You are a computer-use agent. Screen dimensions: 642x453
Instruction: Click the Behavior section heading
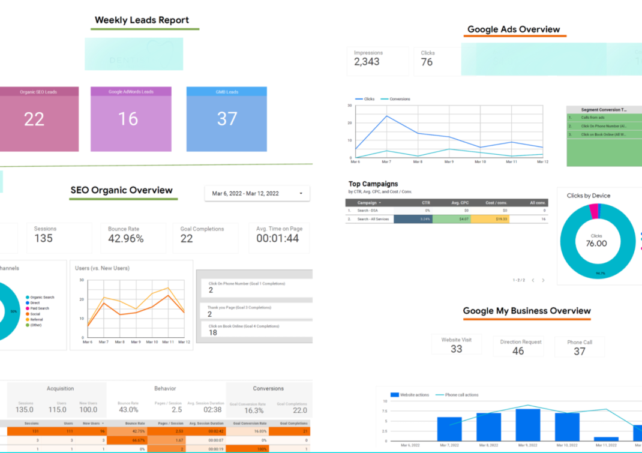(165, 388)
